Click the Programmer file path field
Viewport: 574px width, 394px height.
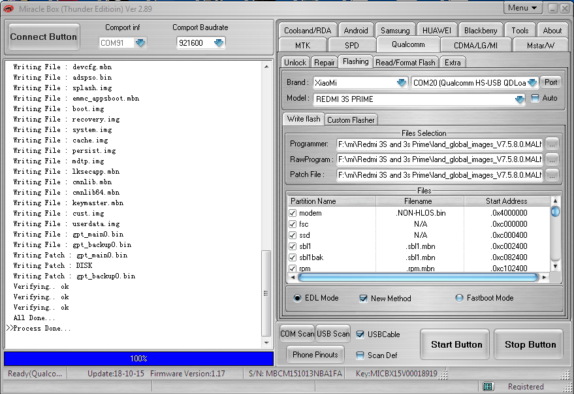439,144
